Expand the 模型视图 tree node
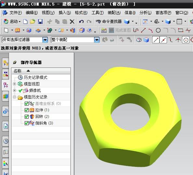 [14, 84]
